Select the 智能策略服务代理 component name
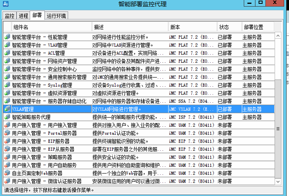Screen dimensions: 289x196 click(31, 117)
